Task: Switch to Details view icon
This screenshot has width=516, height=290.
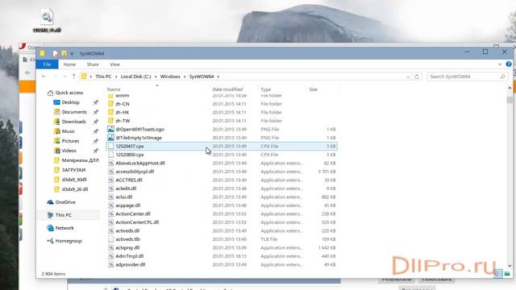Action: (x=498, y=273)
